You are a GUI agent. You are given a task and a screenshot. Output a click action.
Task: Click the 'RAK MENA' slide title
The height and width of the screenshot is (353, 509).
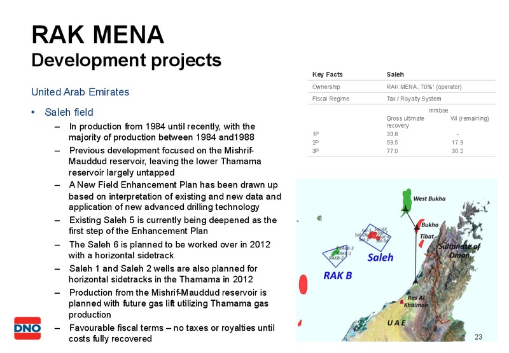pos(98,35)
